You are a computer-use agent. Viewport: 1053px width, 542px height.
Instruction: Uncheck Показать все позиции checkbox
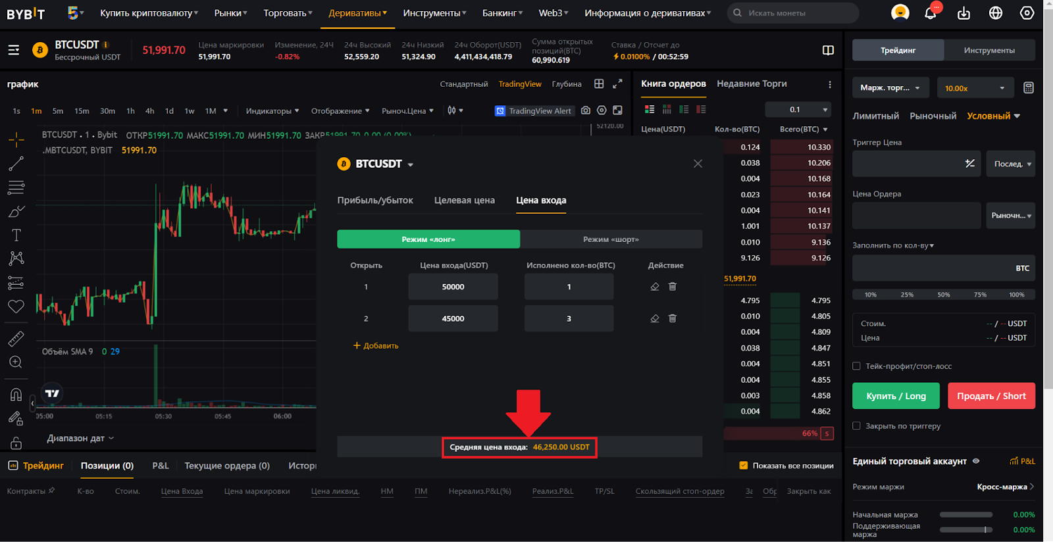[743, 466]
